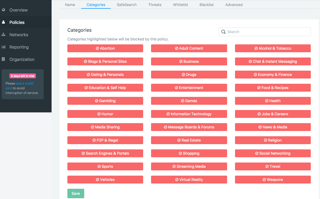Switch to the Threats tab
The width and height of the screenshot is (320, 199).
point(155,5)
